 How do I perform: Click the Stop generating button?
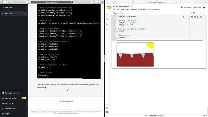pos(66,101)
